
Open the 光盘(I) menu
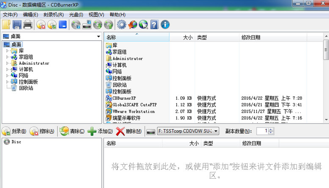76,15
